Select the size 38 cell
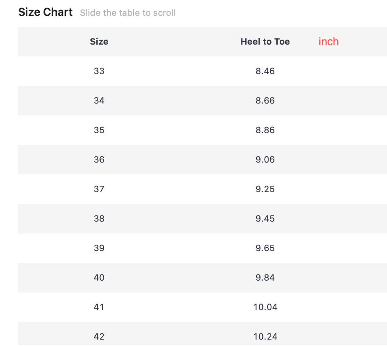 point(99,218)
